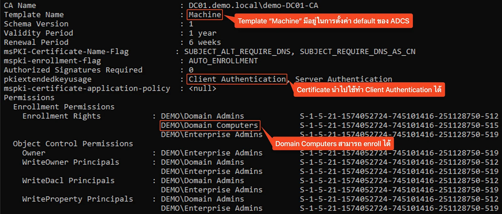Select the SID on the Owner row
The height and width of the screenshot is (214, 502).
tap(399, 153)
